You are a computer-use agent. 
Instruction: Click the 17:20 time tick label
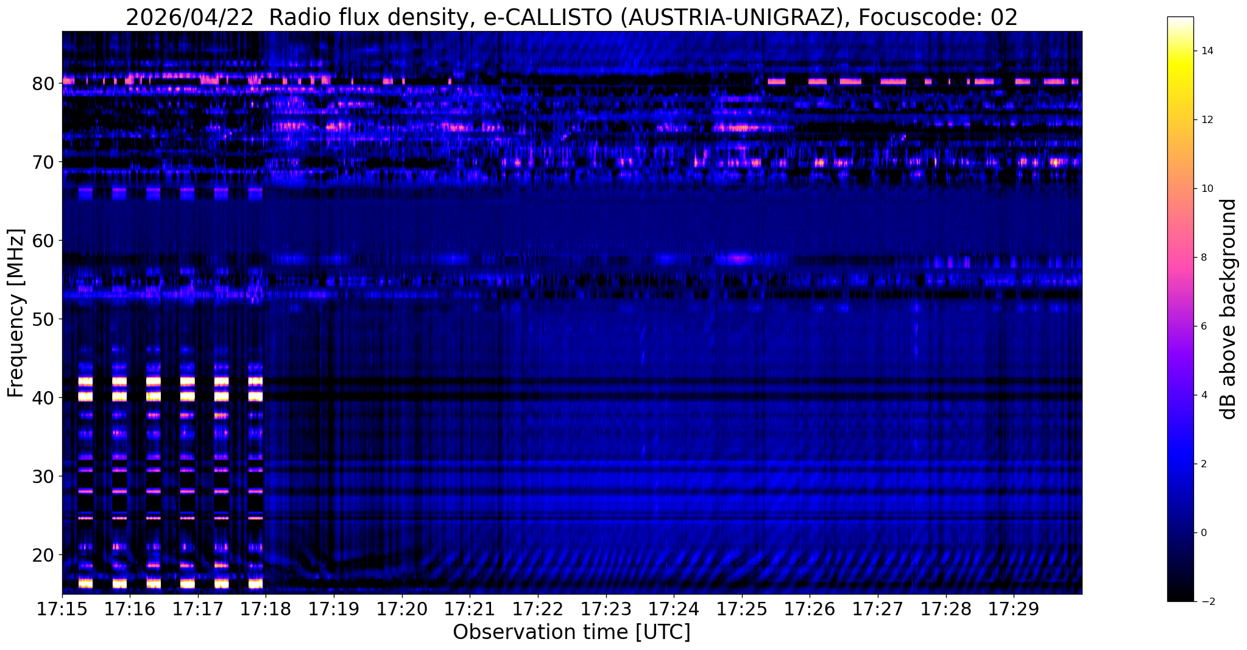(x=402, y=609)
